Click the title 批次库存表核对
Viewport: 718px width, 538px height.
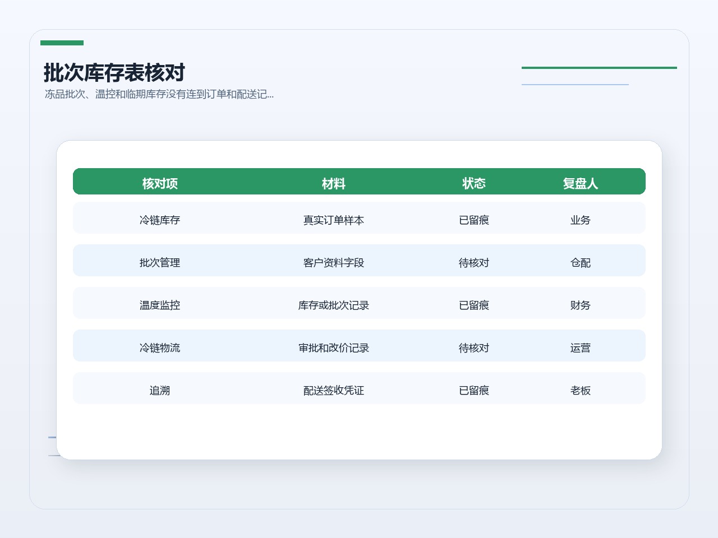coord(114,73)
